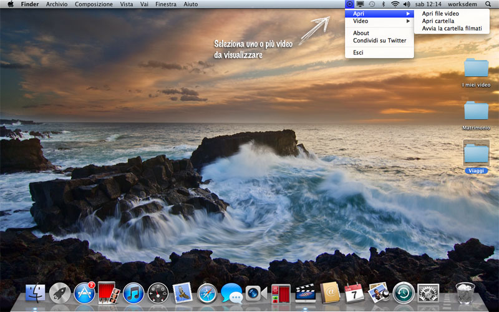This screenshot has height=312, width=499.
Task: Click the video player play icon in menu bar
Action: point(349,4)
